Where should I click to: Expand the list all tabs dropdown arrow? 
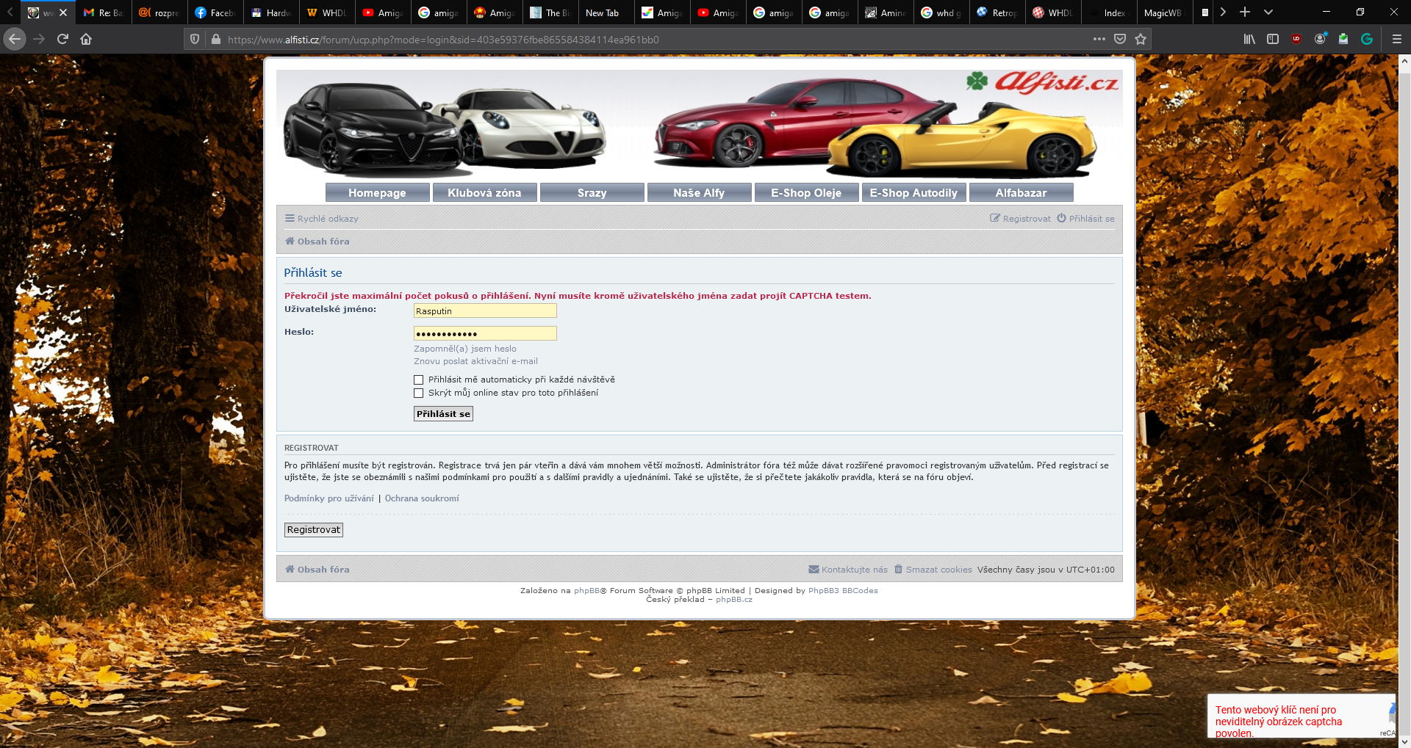(1268, 12)
